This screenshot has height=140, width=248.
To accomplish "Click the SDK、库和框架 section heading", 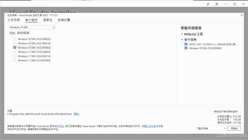I will coord(19,33).
